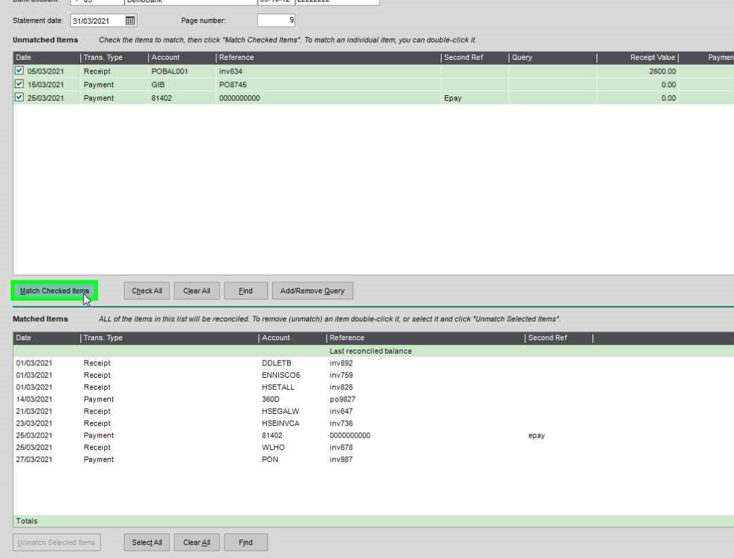This screenshot has width=734, height=558.
Task: Click the Matched Items Second Ref header
Action: point(559,338)
